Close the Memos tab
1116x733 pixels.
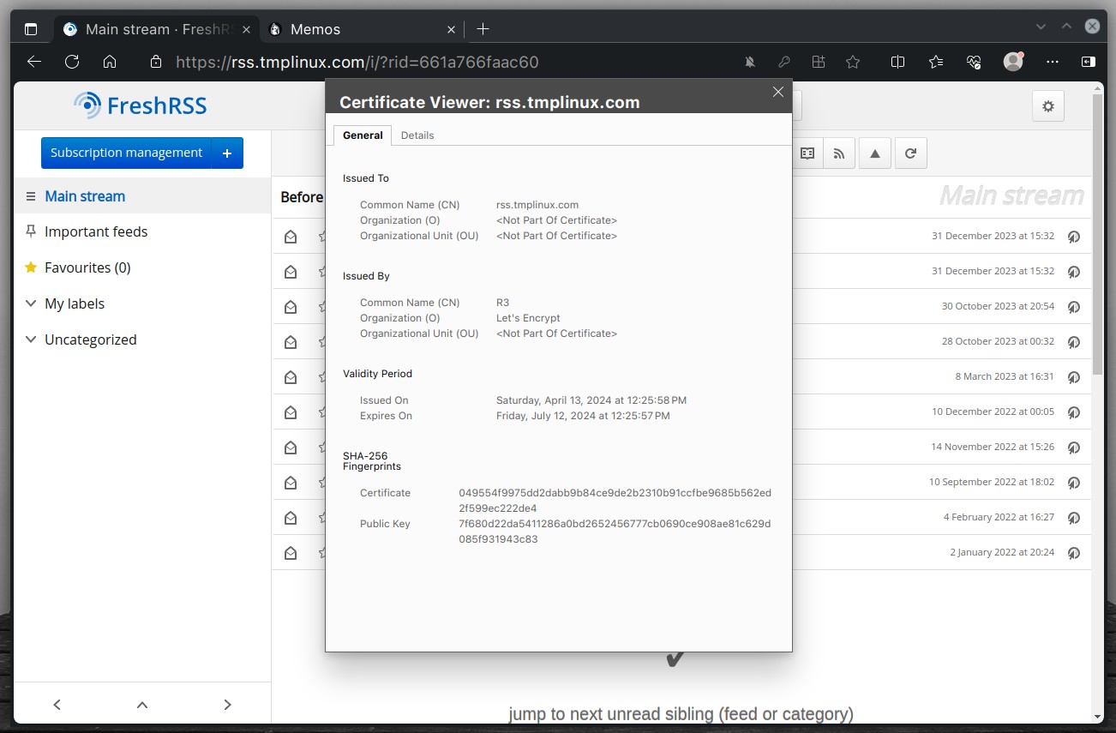tap(451, 29)
